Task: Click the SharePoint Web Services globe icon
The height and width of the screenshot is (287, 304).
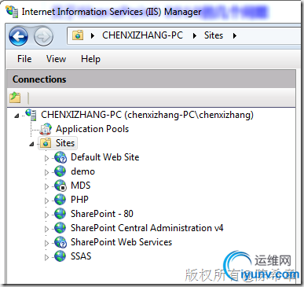Action: (60, 242)
